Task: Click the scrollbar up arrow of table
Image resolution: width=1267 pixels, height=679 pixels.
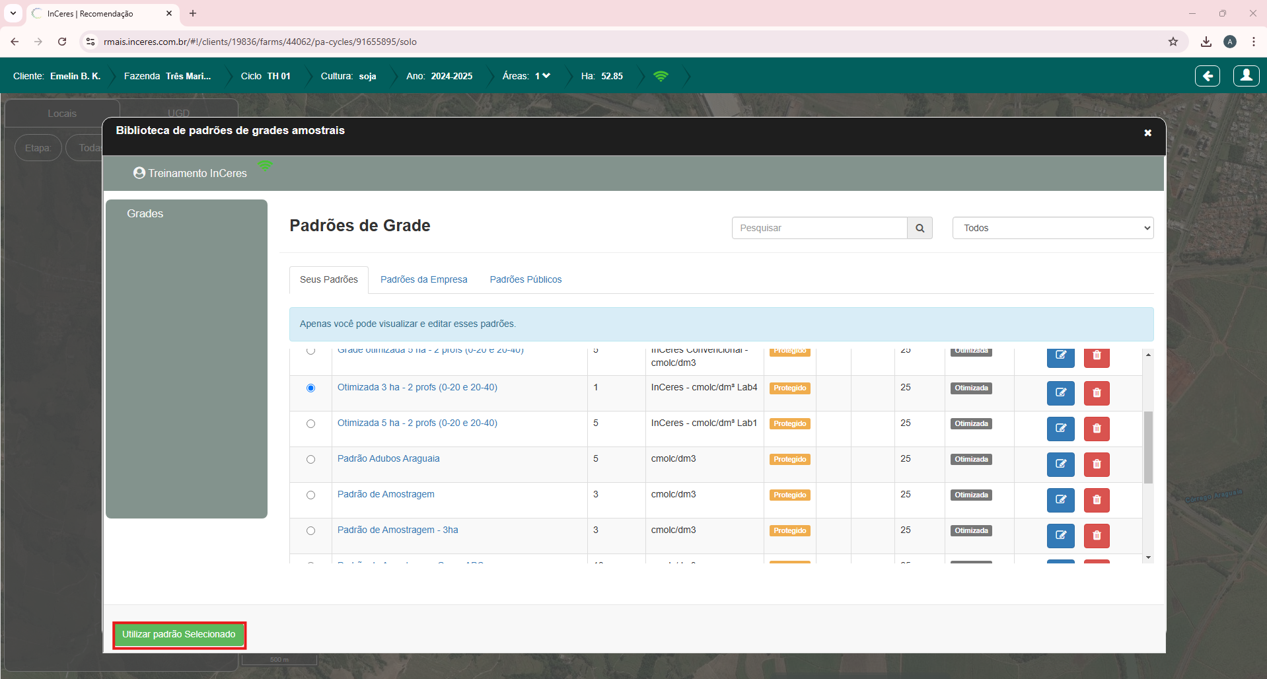Action: click(x=1148, y=355)
